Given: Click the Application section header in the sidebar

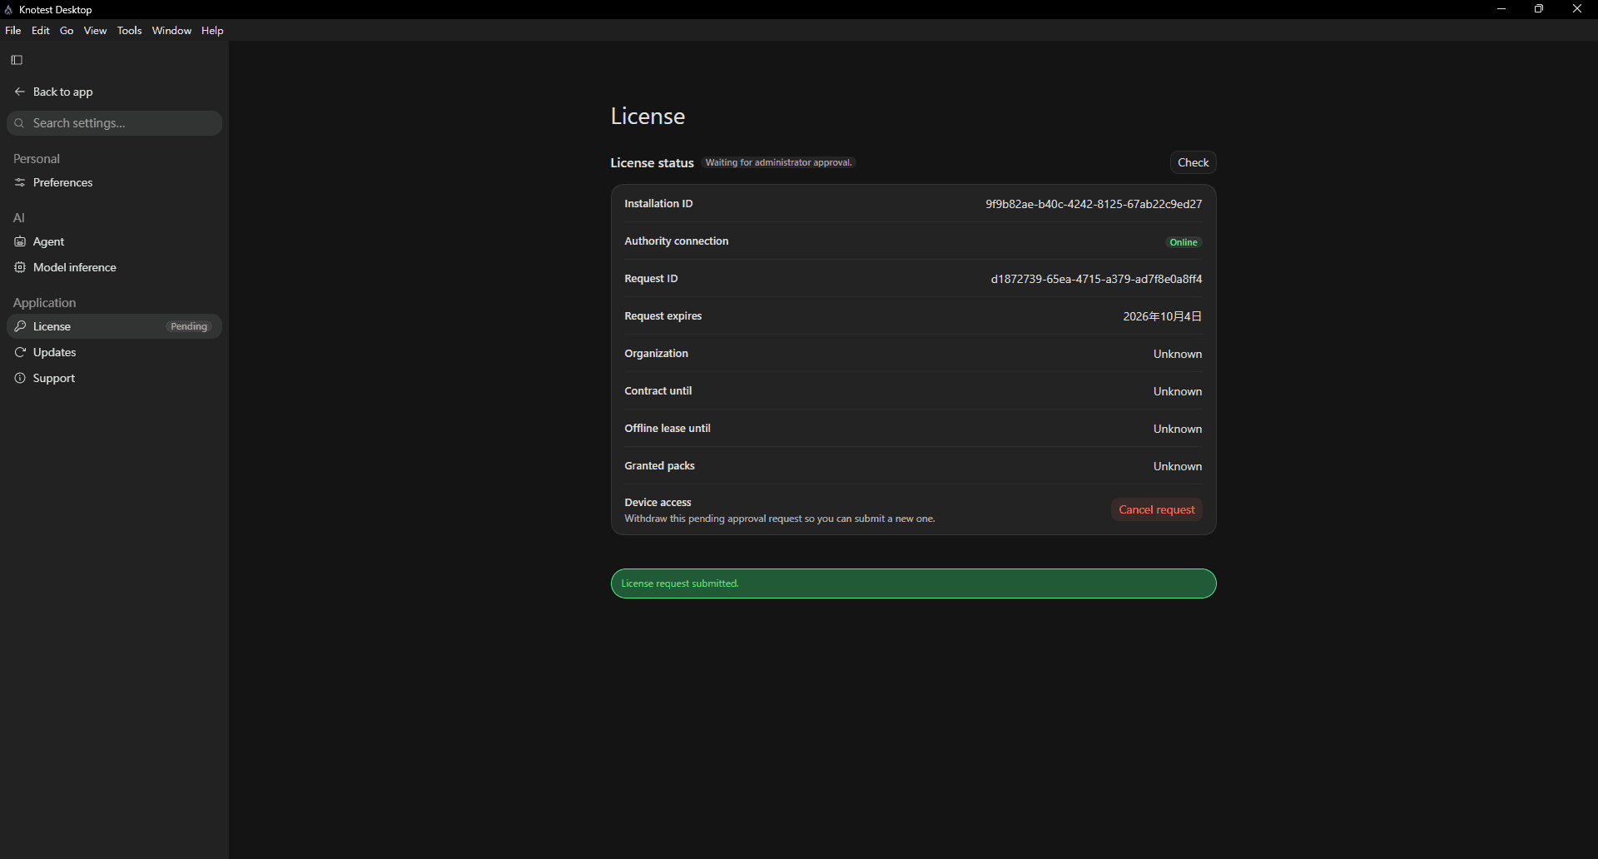Looking at the screenshot, I should tap(44, 303).
